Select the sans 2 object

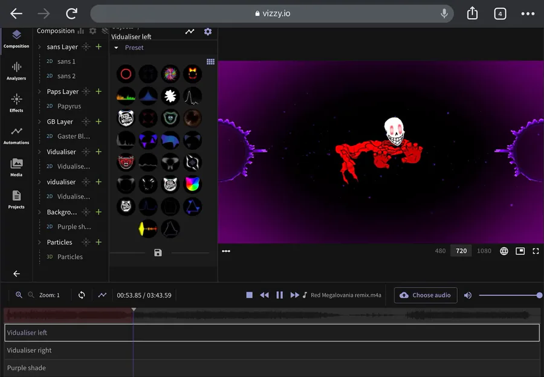click(66, 76)
